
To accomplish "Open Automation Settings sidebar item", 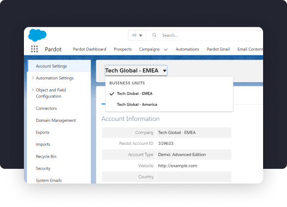I will [x=55, y=78].
